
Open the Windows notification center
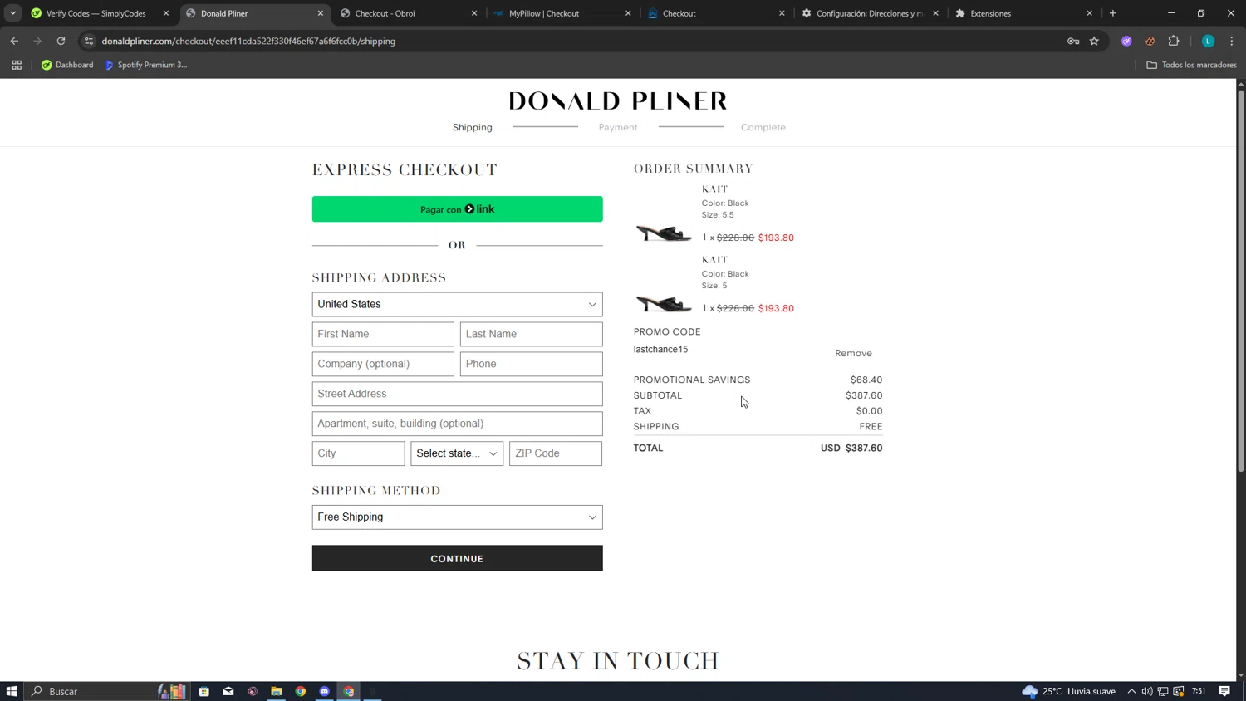click(x=1224, y=691)
